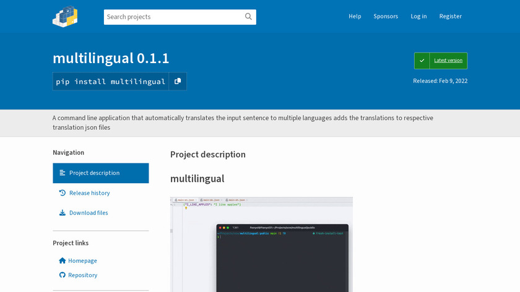This screenshot has width=520, height=292.
Task: Click the PyPI logo in the header
Action: 65,17
